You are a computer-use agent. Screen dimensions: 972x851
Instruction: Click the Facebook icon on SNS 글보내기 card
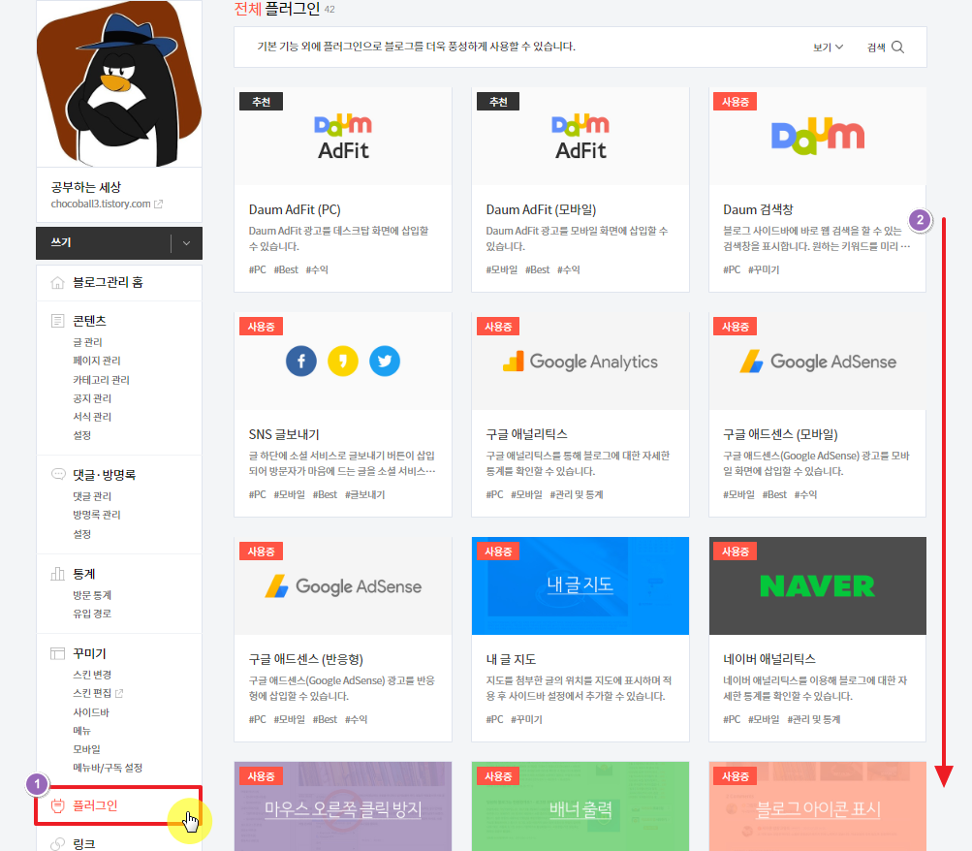click(x=301, y=362)
